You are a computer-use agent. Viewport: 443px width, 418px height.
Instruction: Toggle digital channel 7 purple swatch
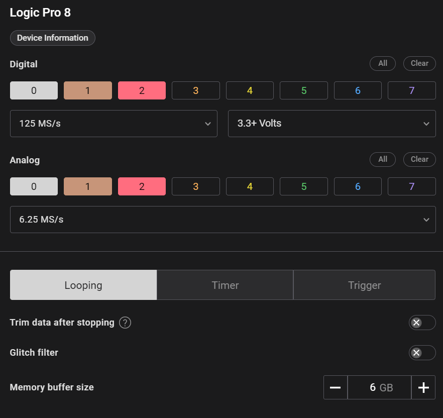411,90
